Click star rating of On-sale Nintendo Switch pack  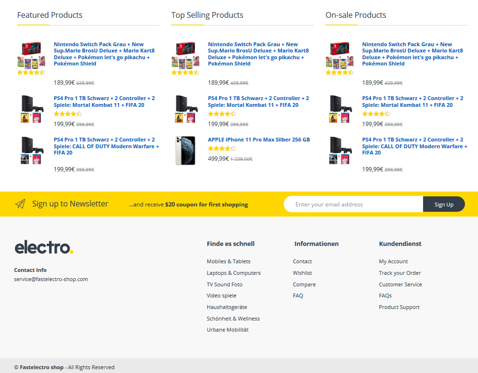click(340, 73)
